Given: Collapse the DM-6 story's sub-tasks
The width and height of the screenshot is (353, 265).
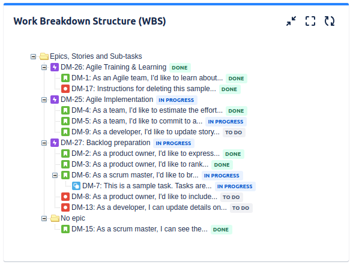Looking at the screenshot, I should (x=55, y=175).
